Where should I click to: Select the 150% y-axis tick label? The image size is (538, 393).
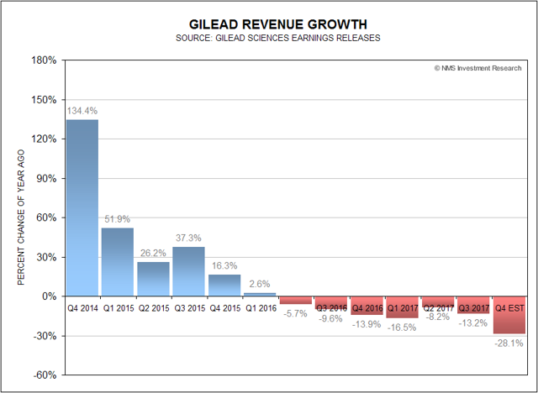pyautogui.click(x=44, y=100)
